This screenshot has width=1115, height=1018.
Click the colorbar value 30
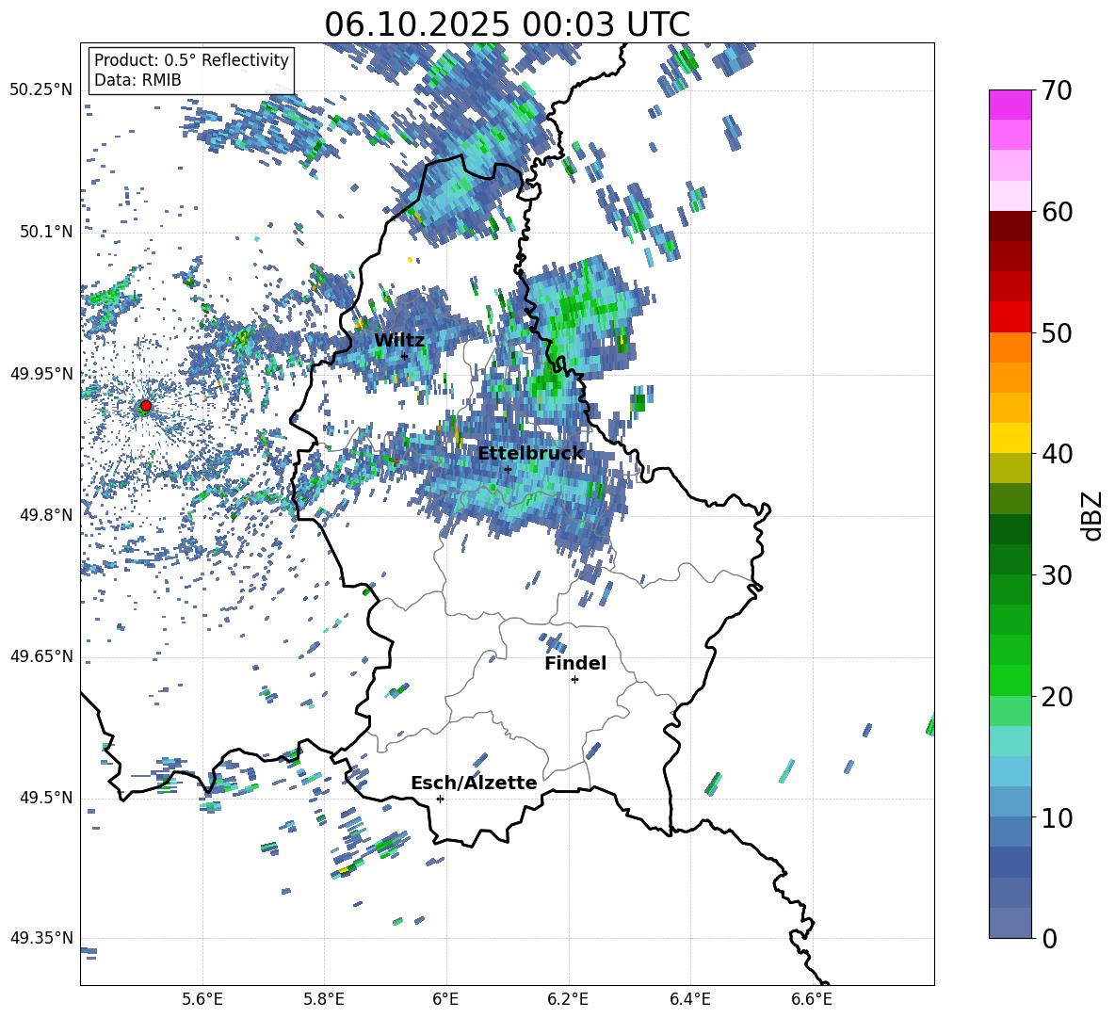tap(1058, 575)
